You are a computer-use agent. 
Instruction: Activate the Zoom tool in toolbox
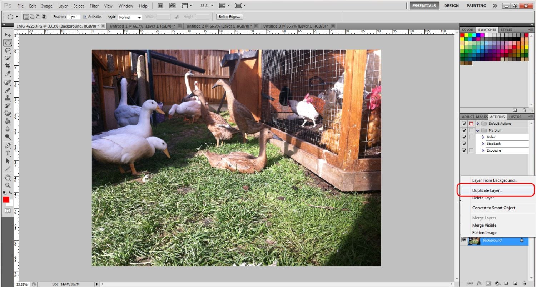tap(8, 185)
